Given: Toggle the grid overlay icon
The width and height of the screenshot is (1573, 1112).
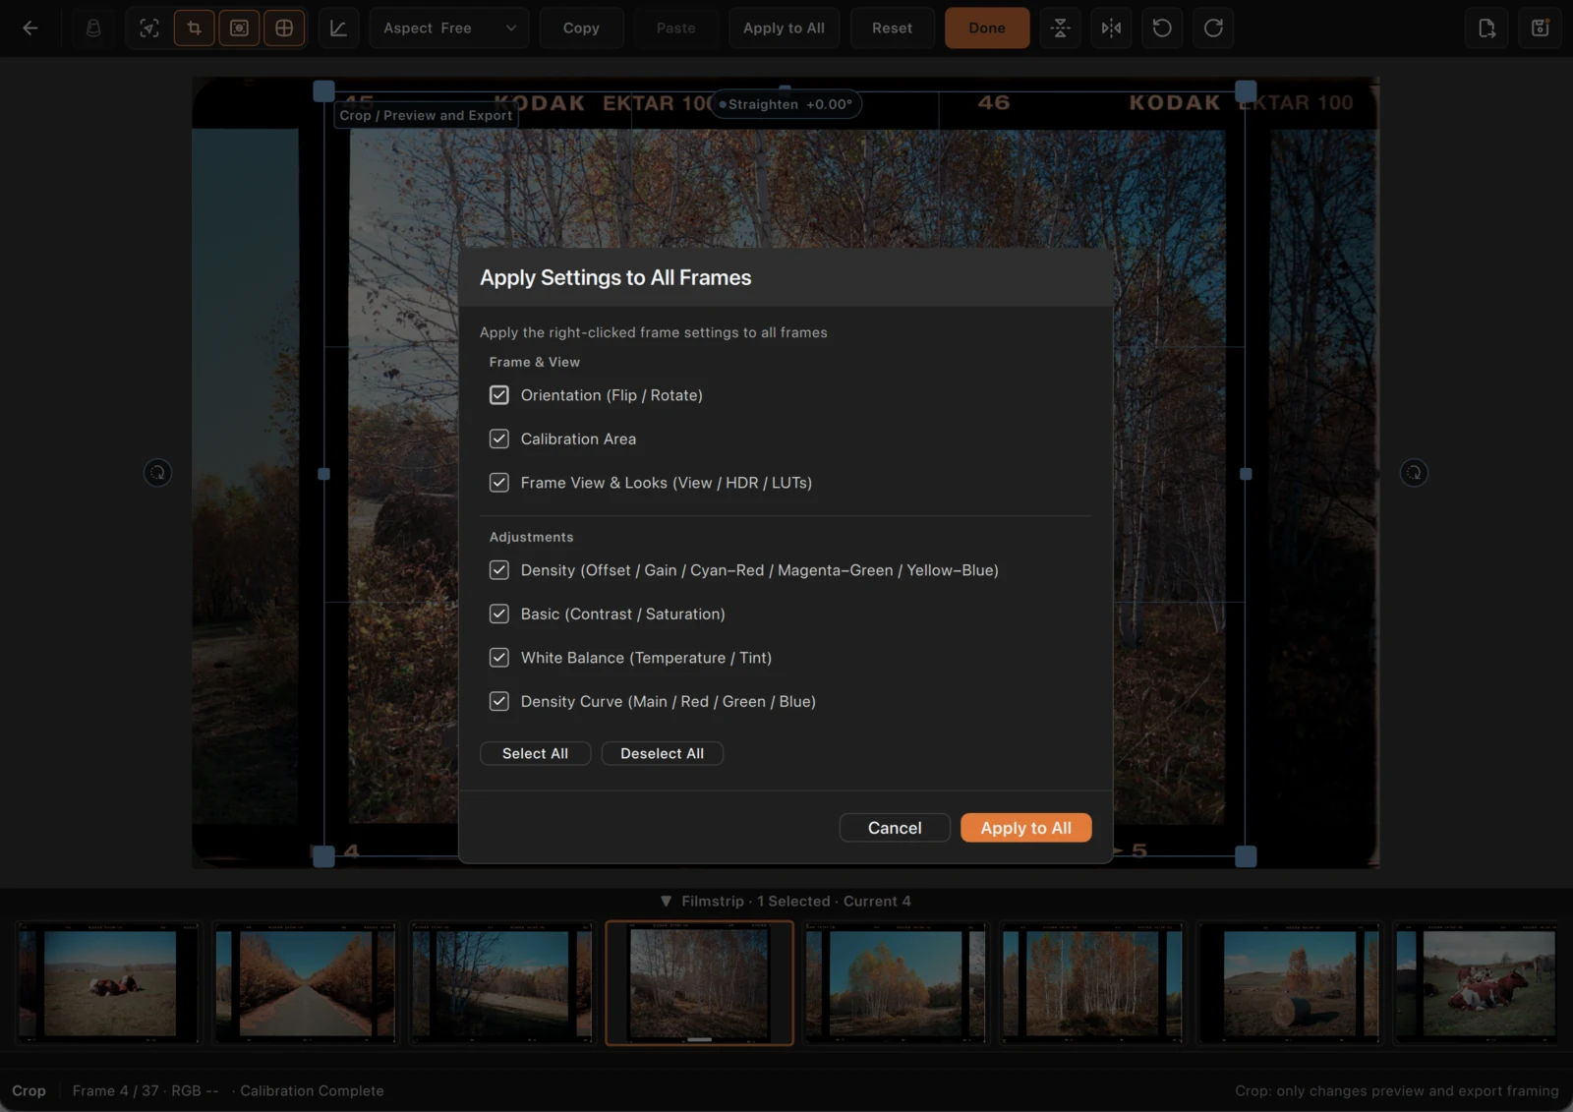Looking at the screenshot, I should pyautogui.click(x=284, y=29).
